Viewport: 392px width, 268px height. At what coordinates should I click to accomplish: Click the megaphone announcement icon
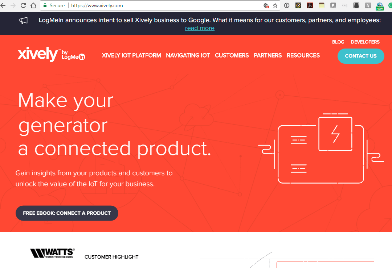(23, 21)
